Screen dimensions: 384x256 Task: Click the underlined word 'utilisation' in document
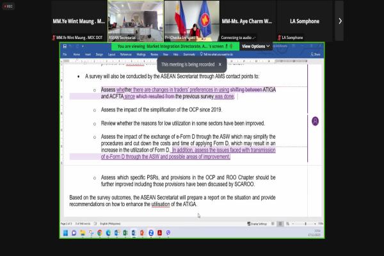point(161,204)
